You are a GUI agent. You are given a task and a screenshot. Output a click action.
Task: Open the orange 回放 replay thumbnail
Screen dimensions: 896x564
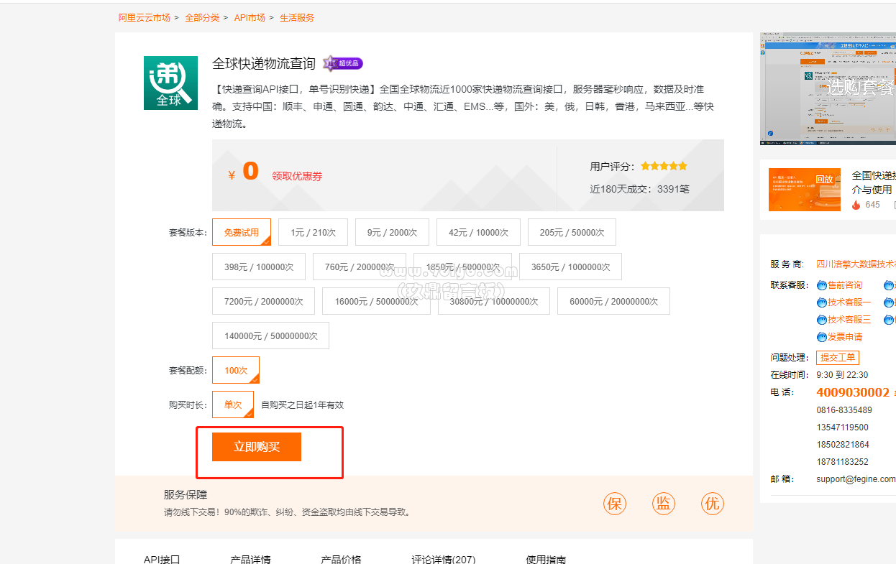click(x=805, y=189)
